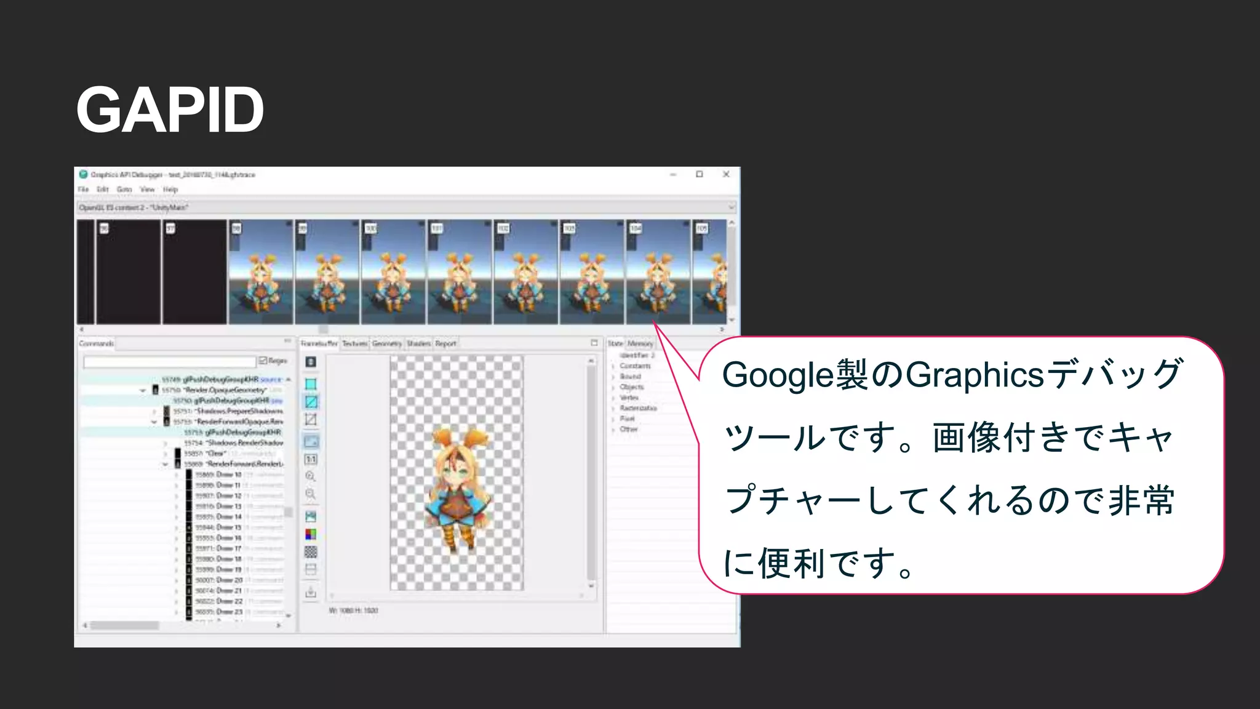Expand the "Shadows.PrepareShadowmask" group
1260x709 pixels.
(154, 411)
